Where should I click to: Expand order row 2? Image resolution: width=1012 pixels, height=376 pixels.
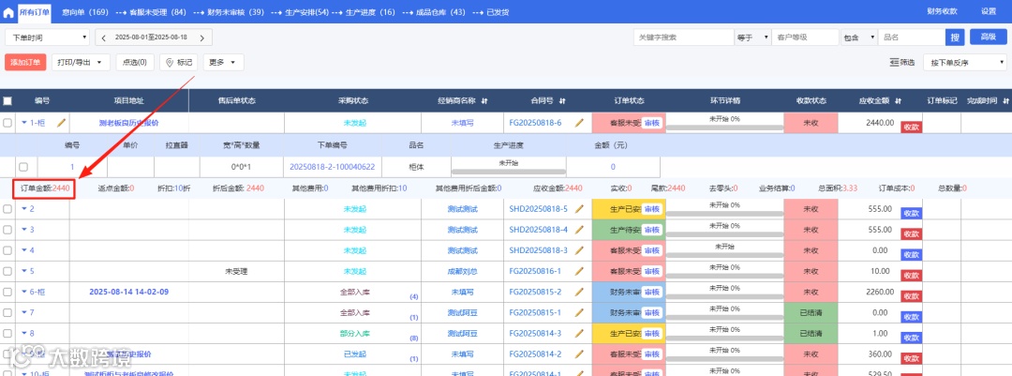pos(24,209)
